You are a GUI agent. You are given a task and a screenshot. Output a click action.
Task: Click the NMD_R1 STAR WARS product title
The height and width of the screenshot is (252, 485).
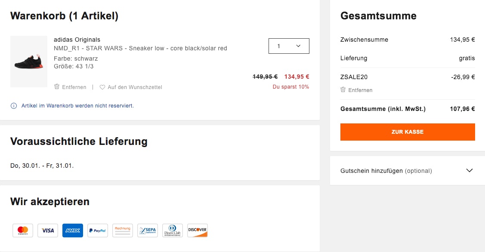tap(140, 48)
